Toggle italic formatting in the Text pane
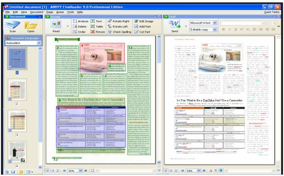 pyautogui.click(x=230, y=29)
